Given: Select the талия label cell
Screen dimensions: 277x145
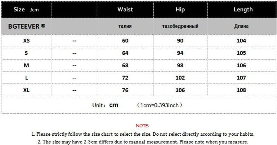Looking at the screenshot, I should (x=125, y=26).
